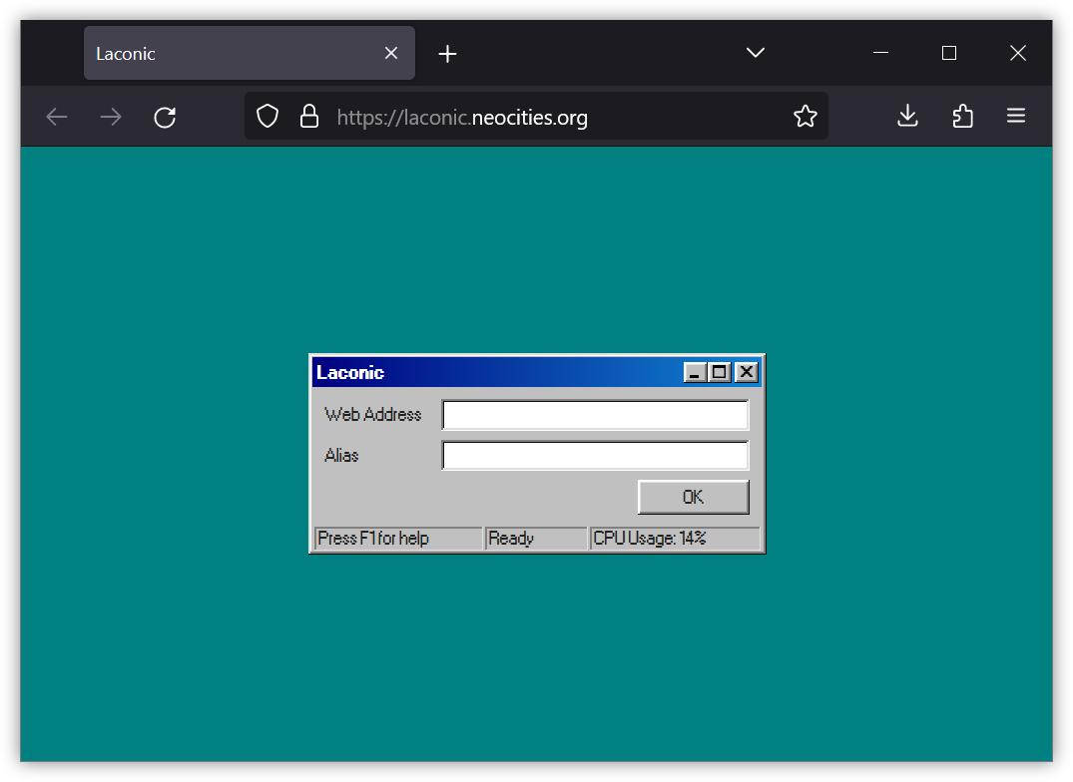1073x782 pixels.
Task: Click inside the Alias field
Action: point(595,455)
